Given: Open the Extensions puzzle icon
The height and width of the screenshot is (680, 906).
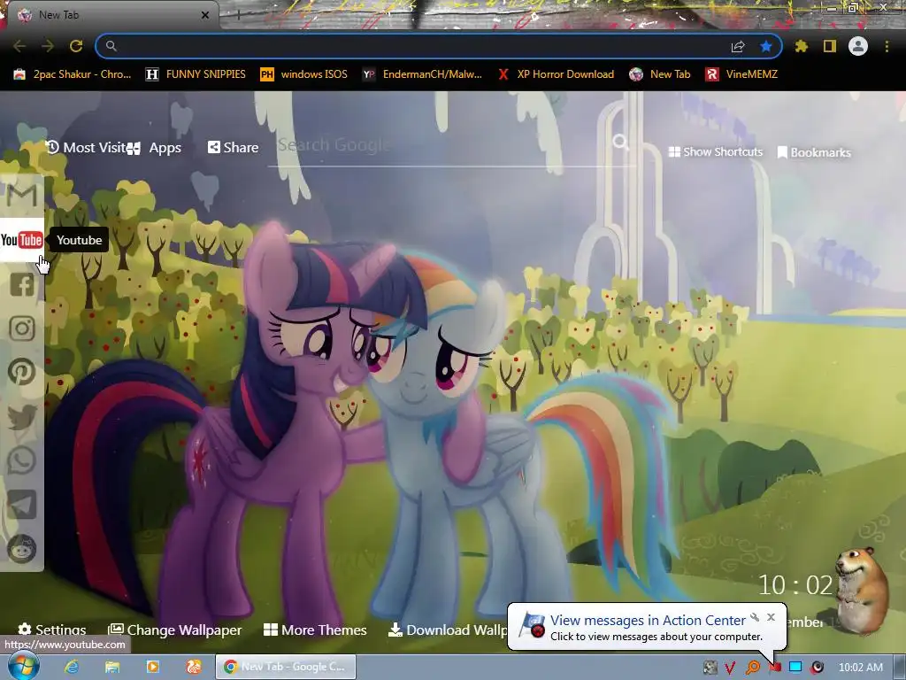Looking at the screenshot, I should [801, 46].
